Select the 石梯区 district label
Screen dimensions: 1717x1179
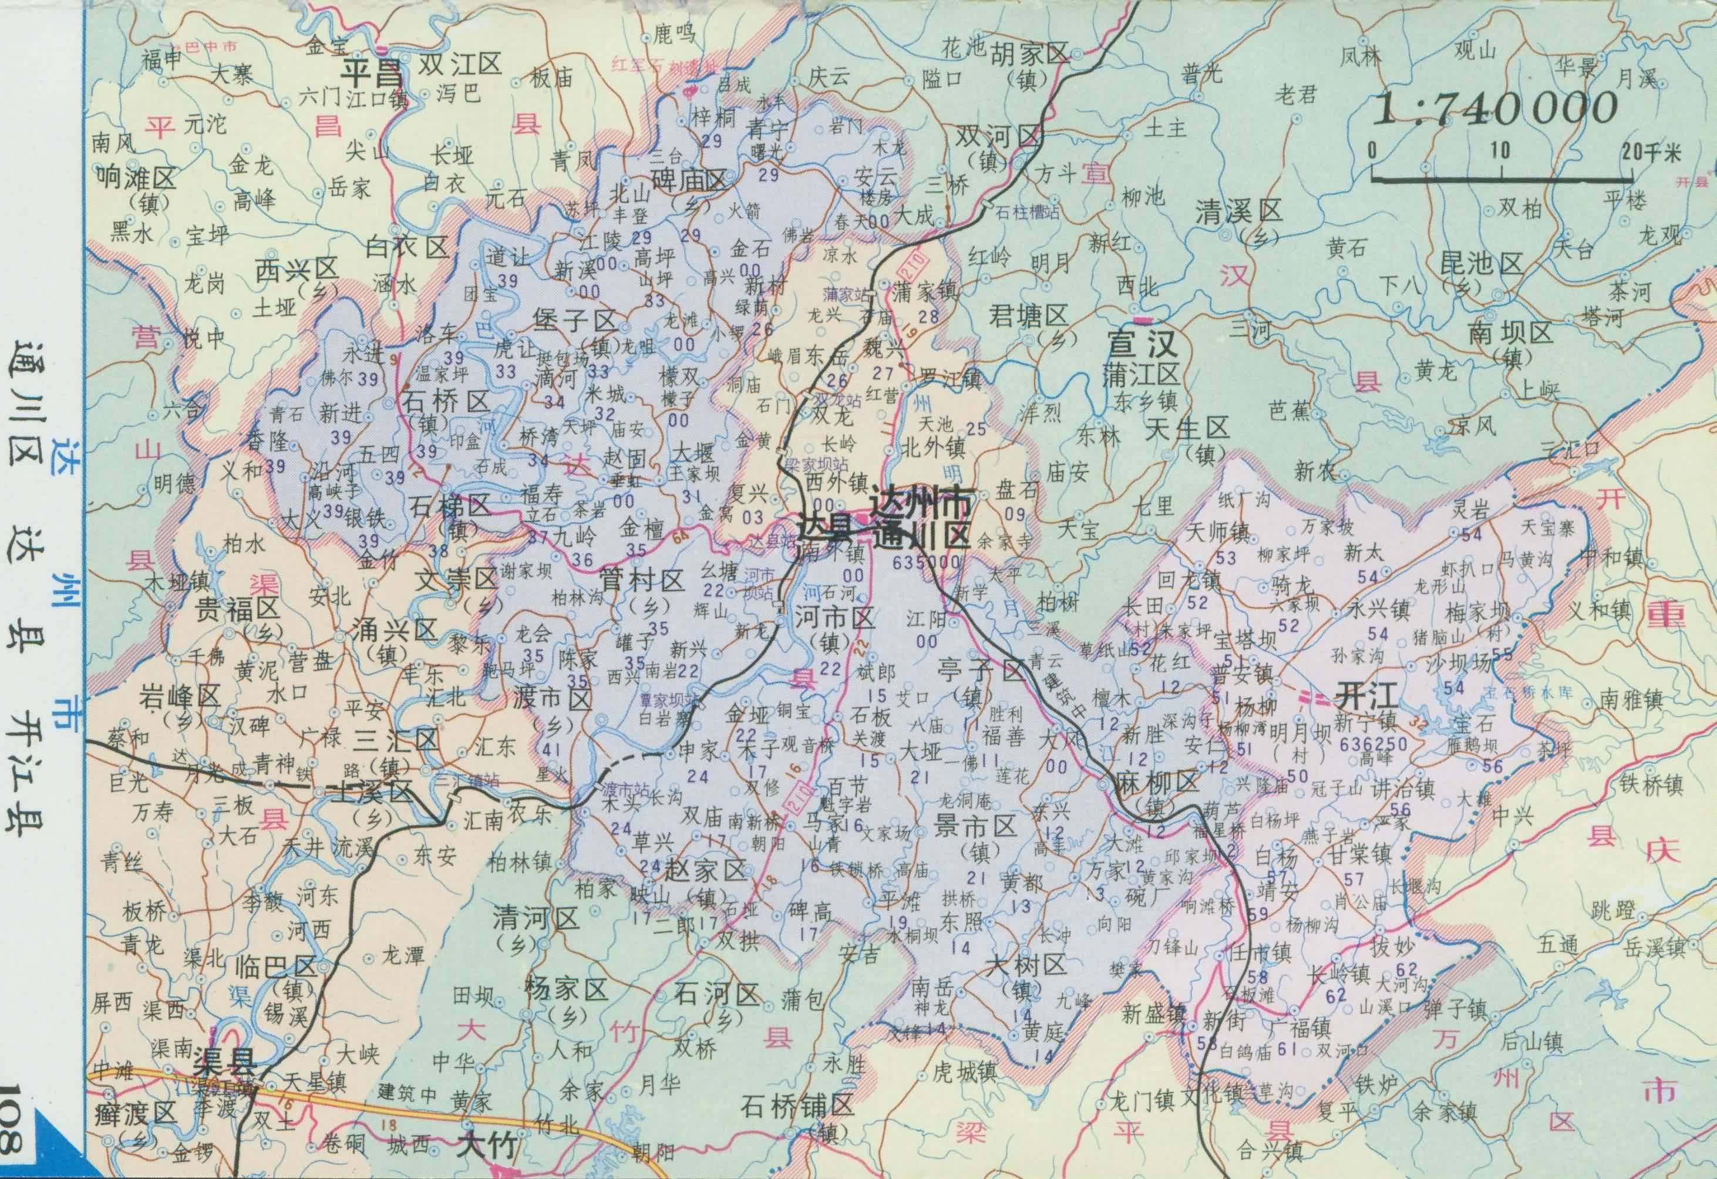coord(450,506)
